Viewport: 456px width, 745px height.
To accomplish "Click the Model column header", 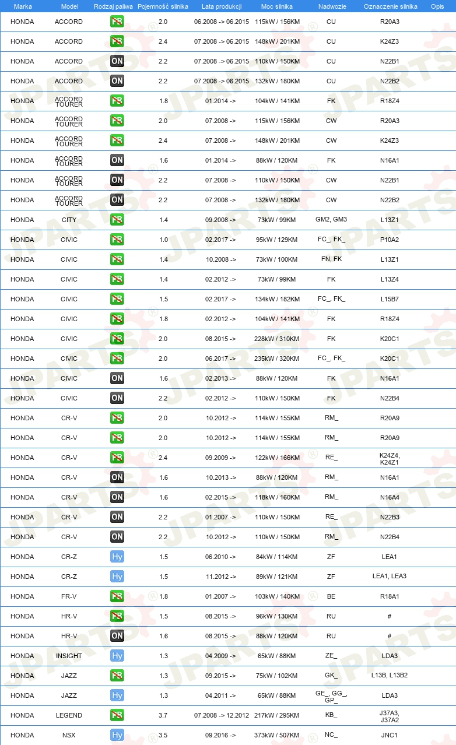I will pyautogui.click(x=69, y=6).
